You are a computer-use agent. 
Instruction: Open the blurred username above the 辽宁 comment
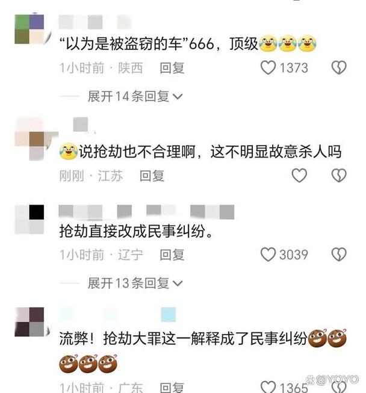[146, 212]
